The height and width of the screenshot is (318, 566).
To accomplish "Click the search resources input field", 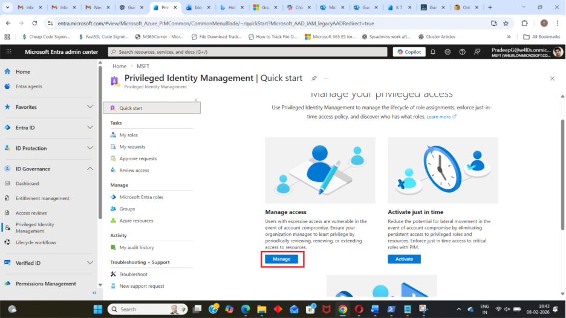I will point(248,52).
